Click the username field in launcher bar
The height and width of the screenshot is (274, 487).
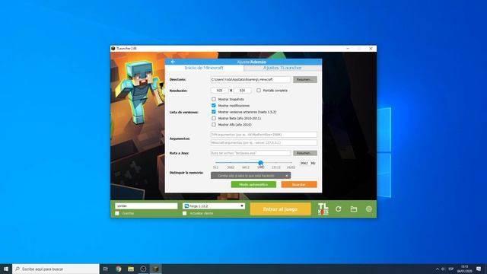click(146, 206)
